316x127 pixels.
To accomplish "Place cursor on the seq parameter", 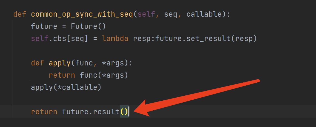I will (171, 14).
